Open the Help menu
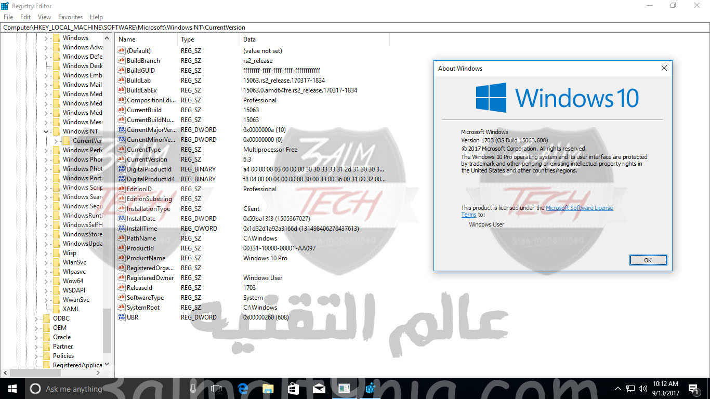 pyautogui.click(x=96, y=17)
